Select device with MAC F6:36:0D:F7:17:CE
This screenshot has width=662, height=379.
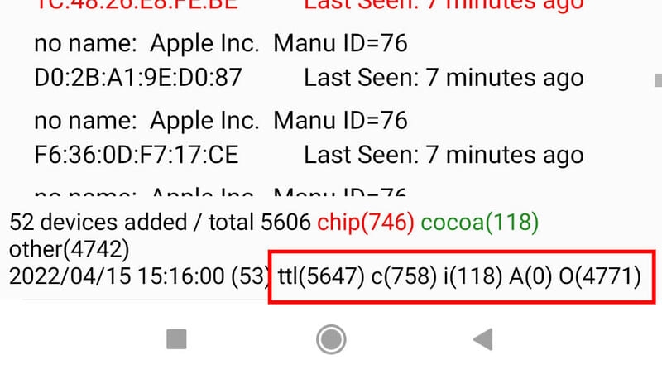click(x=309, y=137)
